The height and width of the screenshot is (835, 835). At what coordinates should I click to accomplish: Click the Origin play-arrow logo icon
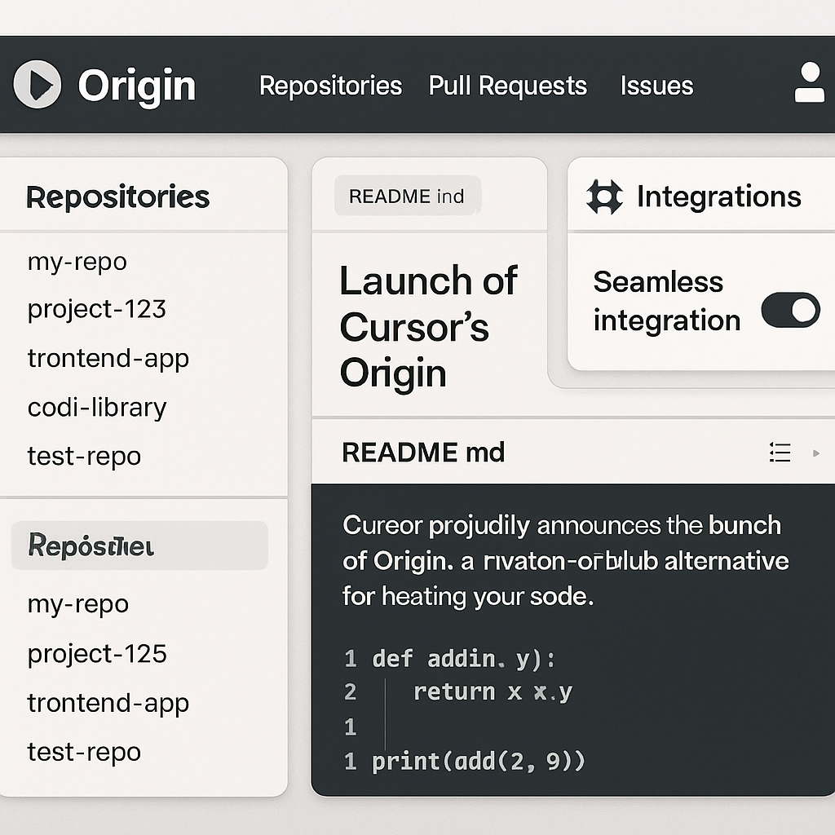38,84
